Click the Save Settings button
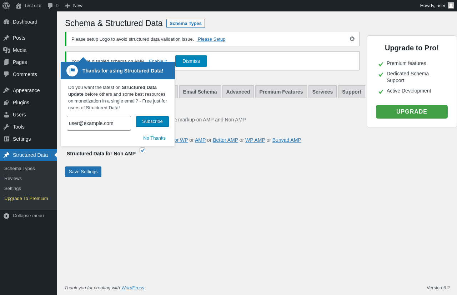Viewport: 457px width, 295px height. tap(83, 172)
